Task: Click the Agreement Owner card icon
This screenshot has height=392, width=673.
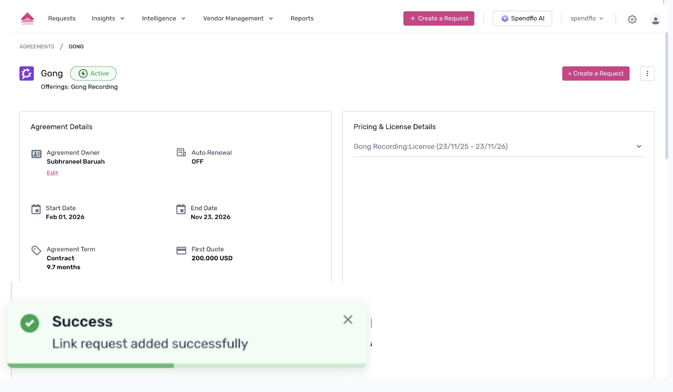Action: click(x=36, y=154)
